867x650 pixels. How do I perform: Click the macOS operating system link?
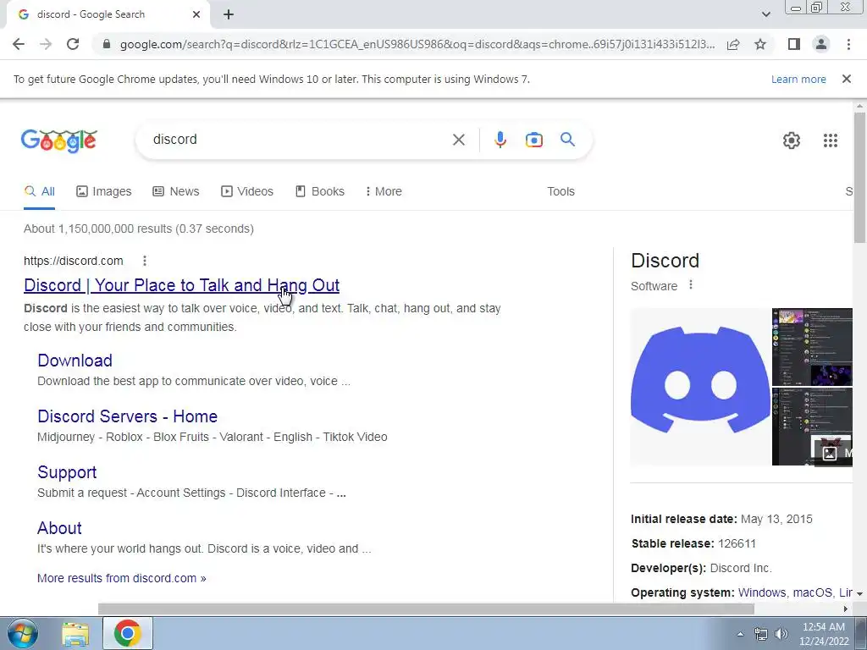812,592
